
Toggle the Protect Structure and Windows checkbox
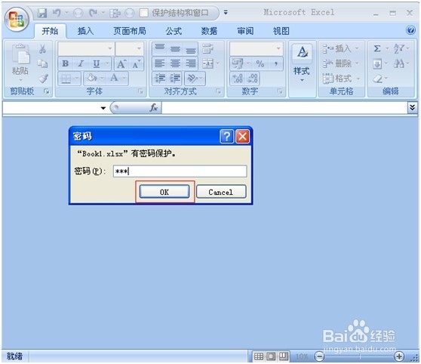(x=144, y=13)
